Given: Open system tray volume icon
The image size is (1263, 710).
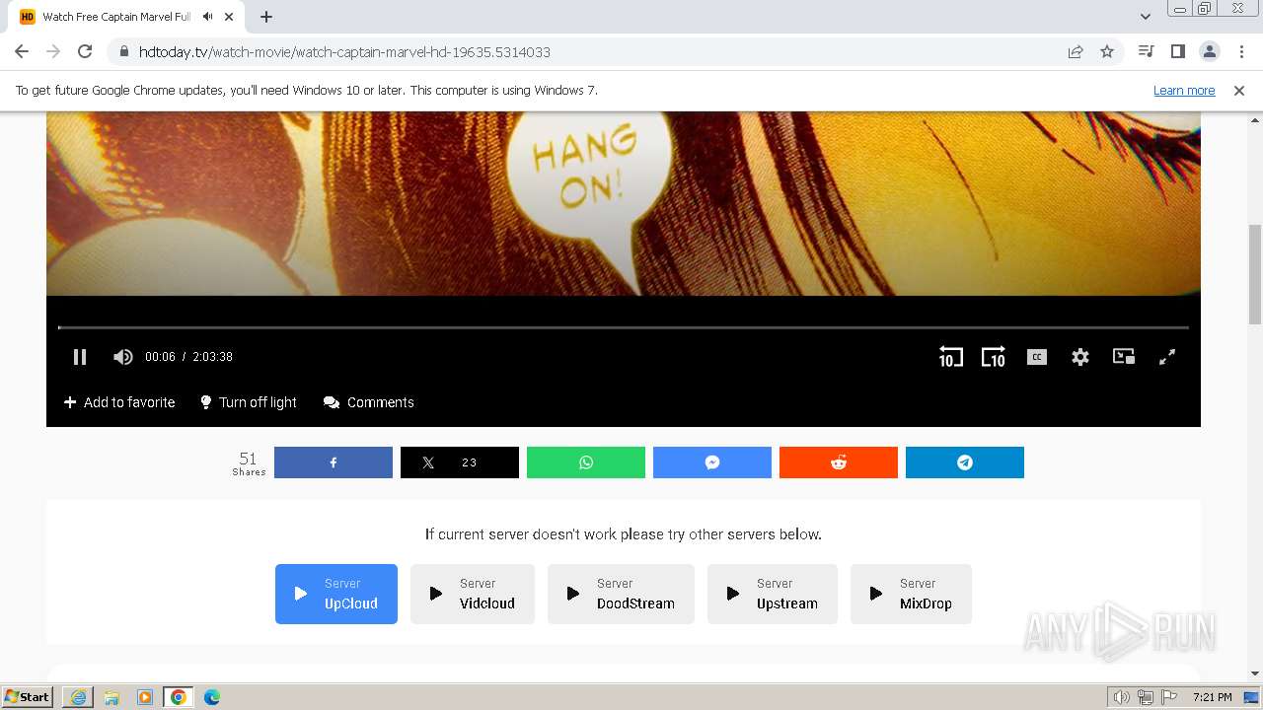Looking at the screenshot, I should [x=1122, y=697].
